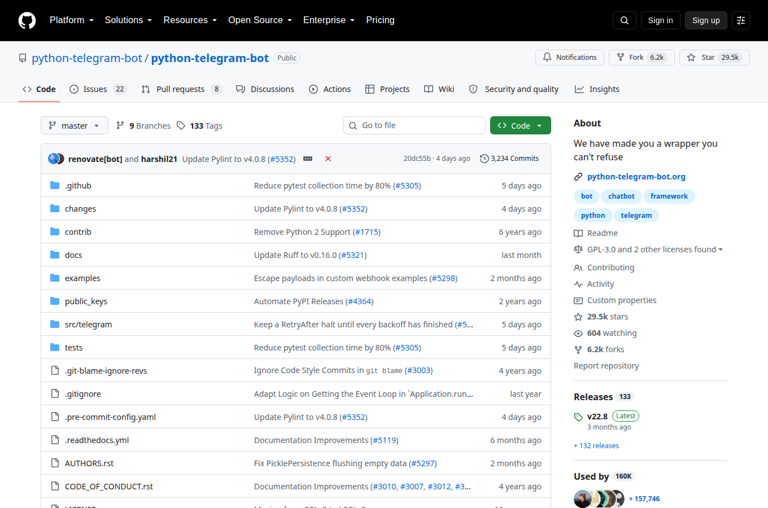This screenshot has height=508, width=768.
Task: Open the + 157,746 used-by link
Action: coord(644,499)
